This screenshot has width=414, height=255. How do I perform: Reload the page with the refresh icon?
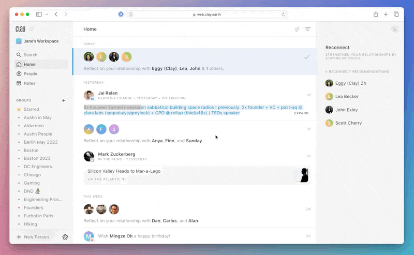click(x=284, y=14)
